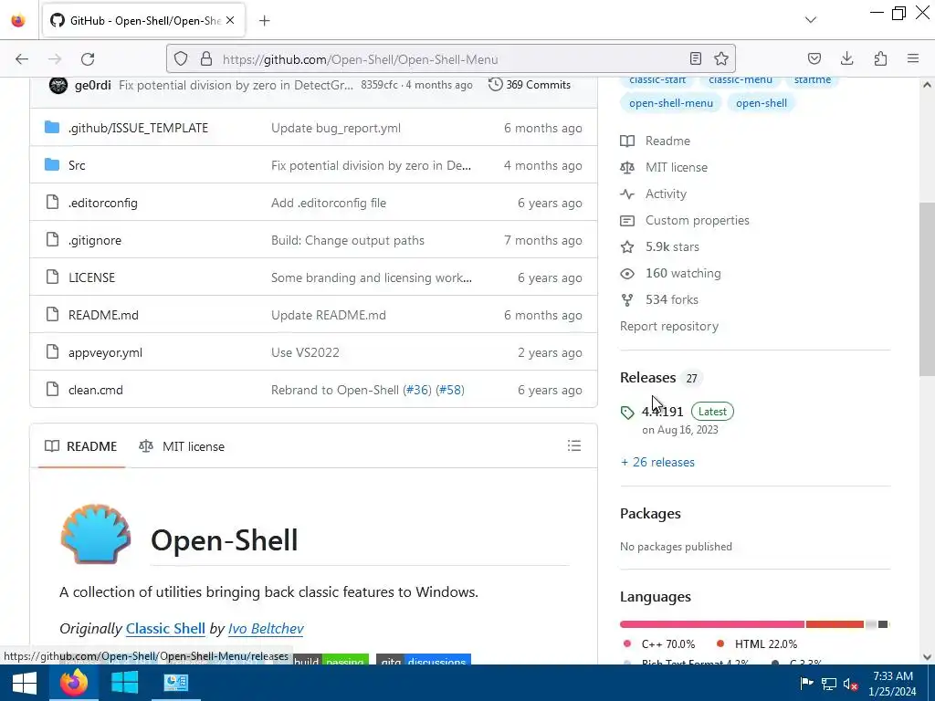Open the network tray icon
The height and width of the screenshot is (701, 935).
(x=829, y=684)
